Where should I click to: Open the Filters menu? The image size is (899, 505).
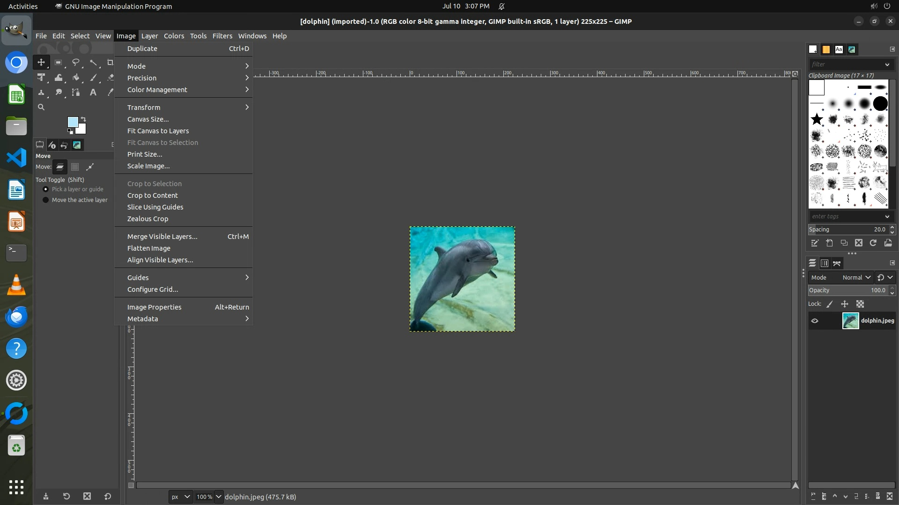click(x=222, y=36)
